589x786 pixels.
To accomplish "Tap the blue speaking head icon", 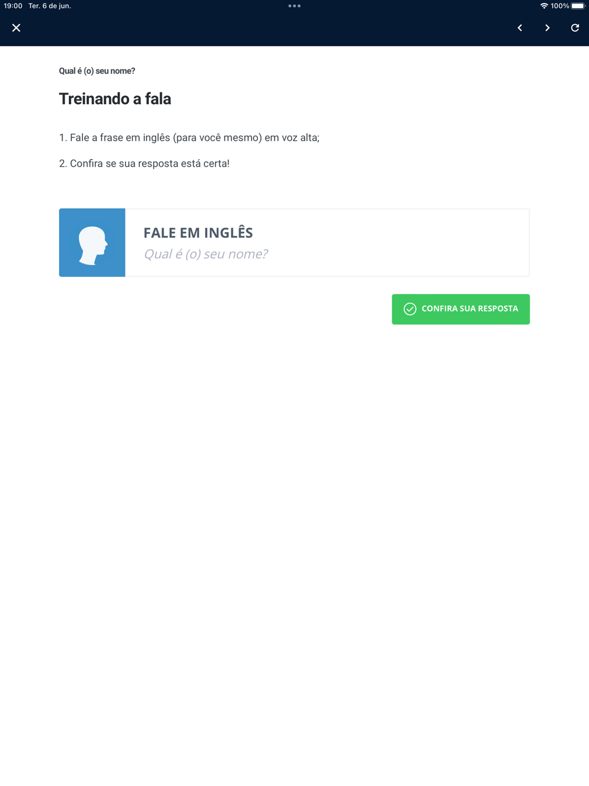I will [92, 242].
